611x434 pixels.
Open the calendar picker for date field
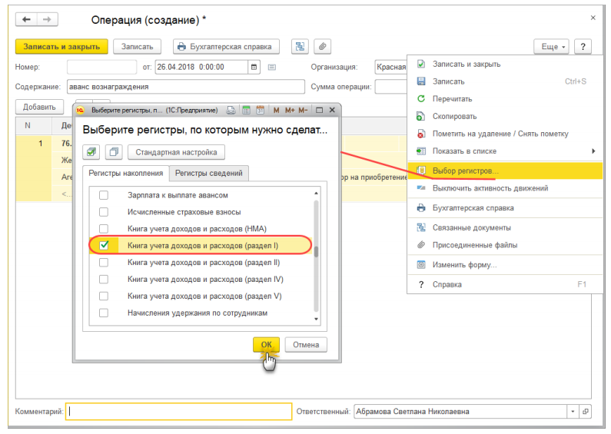click(x=254, y=67)
